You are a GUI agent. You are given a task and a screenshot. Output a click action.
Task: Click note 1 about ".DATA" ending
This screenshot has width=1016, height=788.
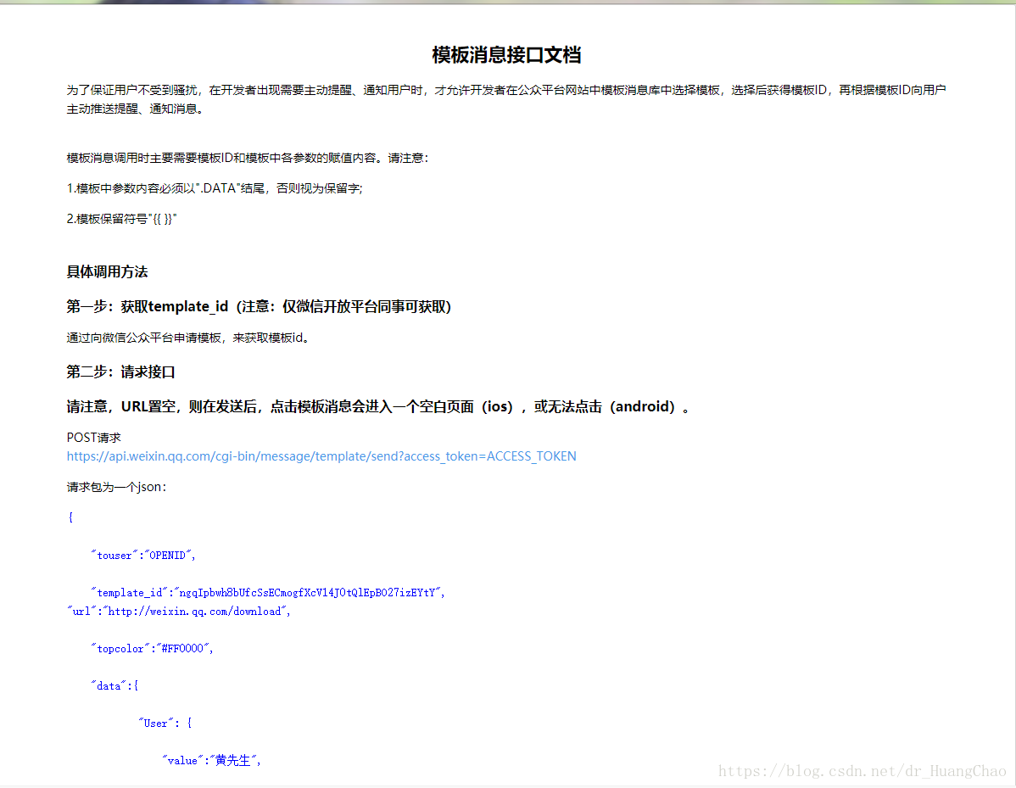point(215,188)
